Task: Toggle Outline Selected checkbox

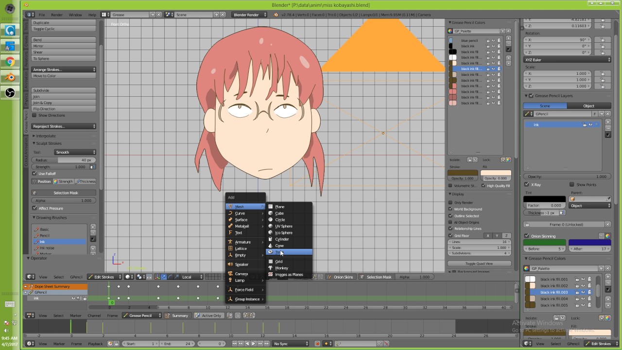Action: (450, 216)
